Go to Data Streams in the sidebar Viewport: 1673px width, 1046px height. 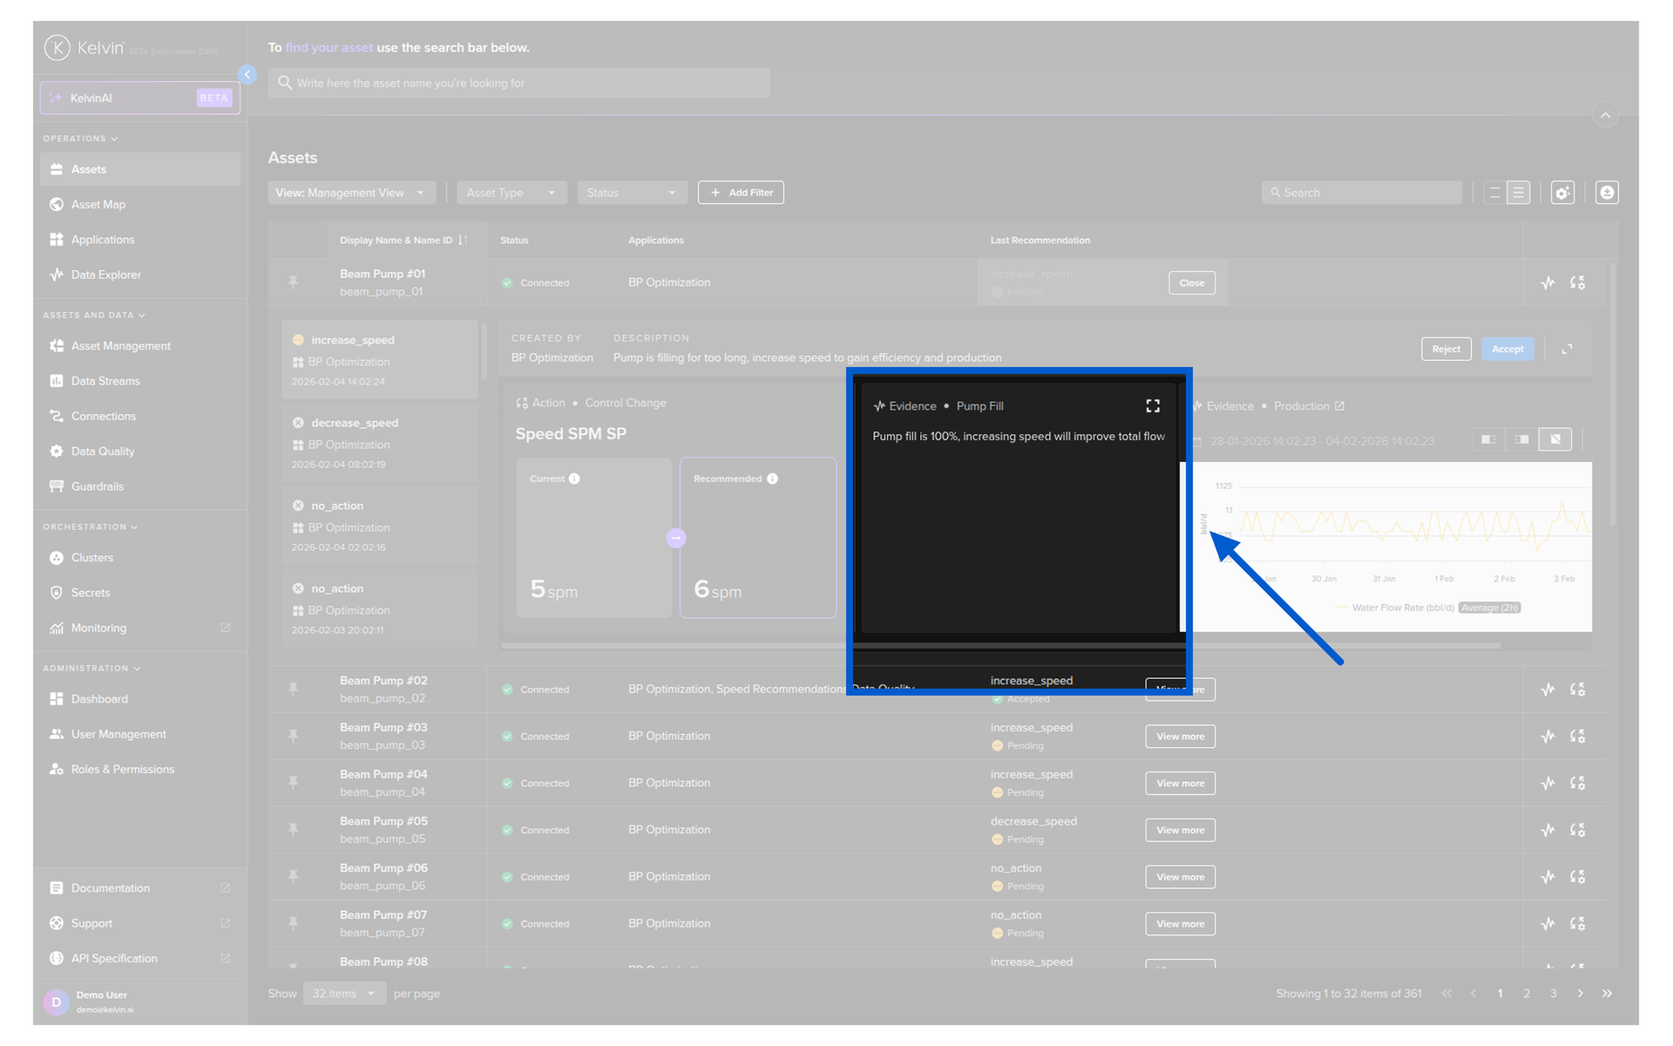point(105,381)
